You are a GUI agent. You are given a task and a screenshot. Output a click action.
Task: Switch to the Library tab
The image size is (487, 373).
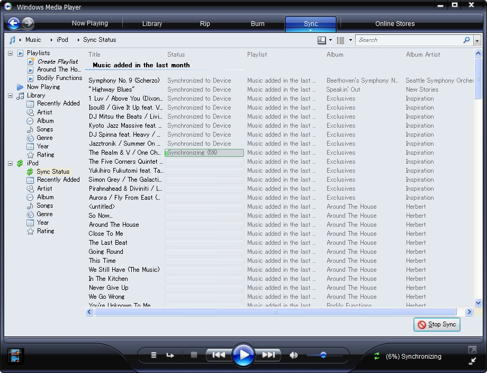pyautogui.click(x=152, y=24)
